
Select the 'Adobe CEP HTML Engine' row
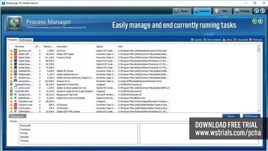pos(90,112)
